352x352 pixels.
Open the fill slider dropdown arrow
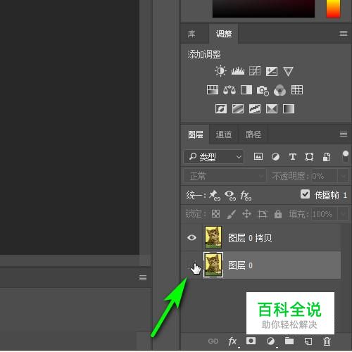click(343, 214)
